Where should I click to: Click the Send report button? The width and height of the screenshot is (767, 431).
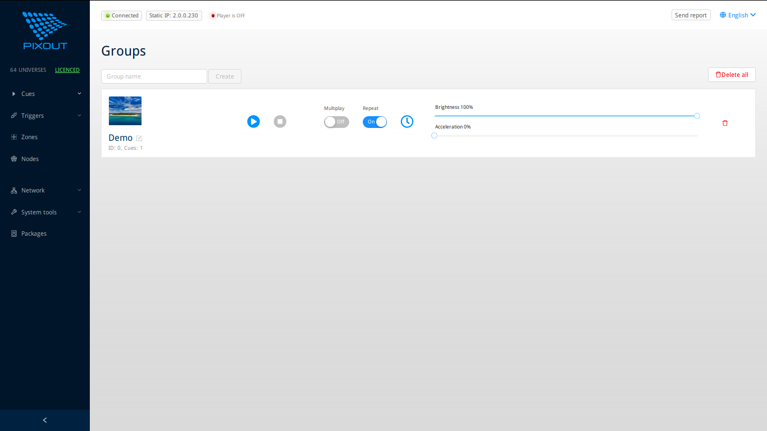(x=691, y=15)
